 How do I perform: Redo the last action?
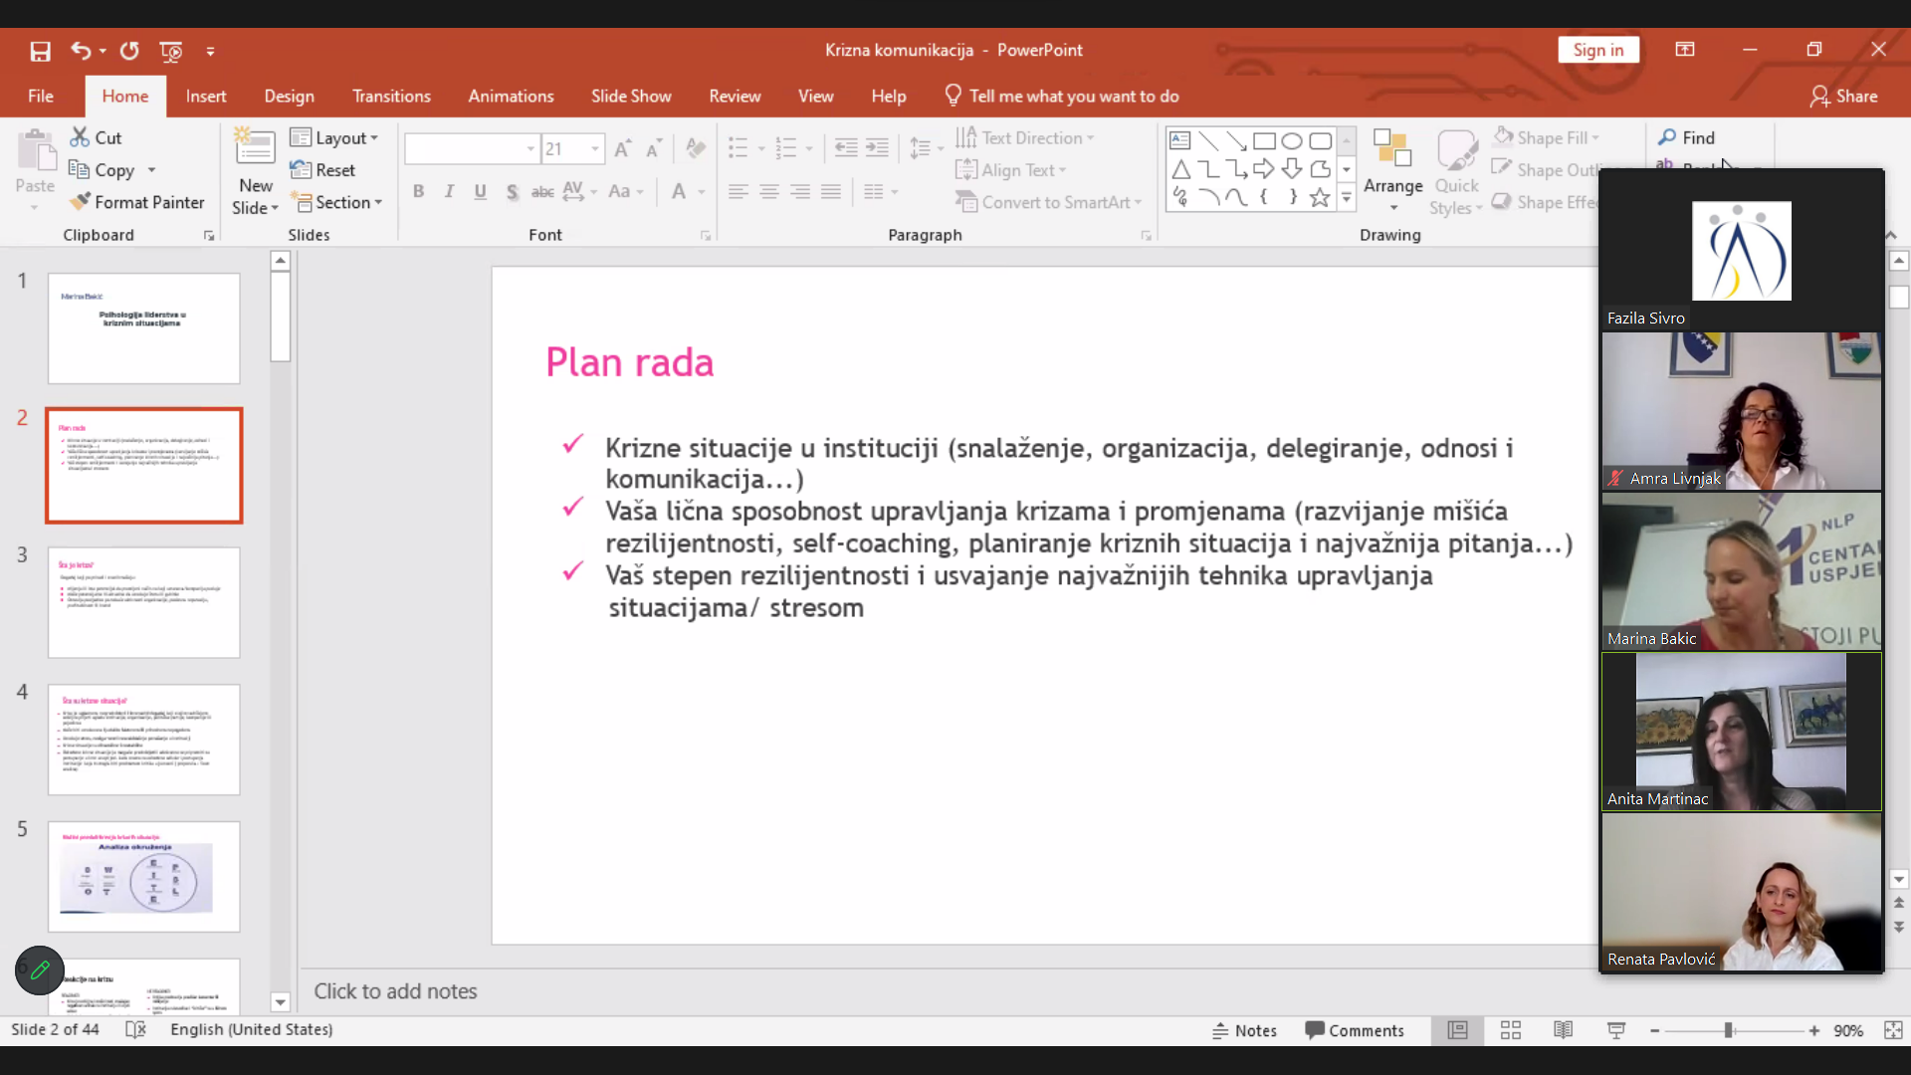click(x=129, y=51)
